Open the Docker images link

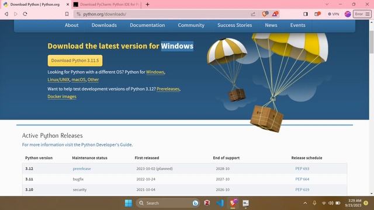62,96
